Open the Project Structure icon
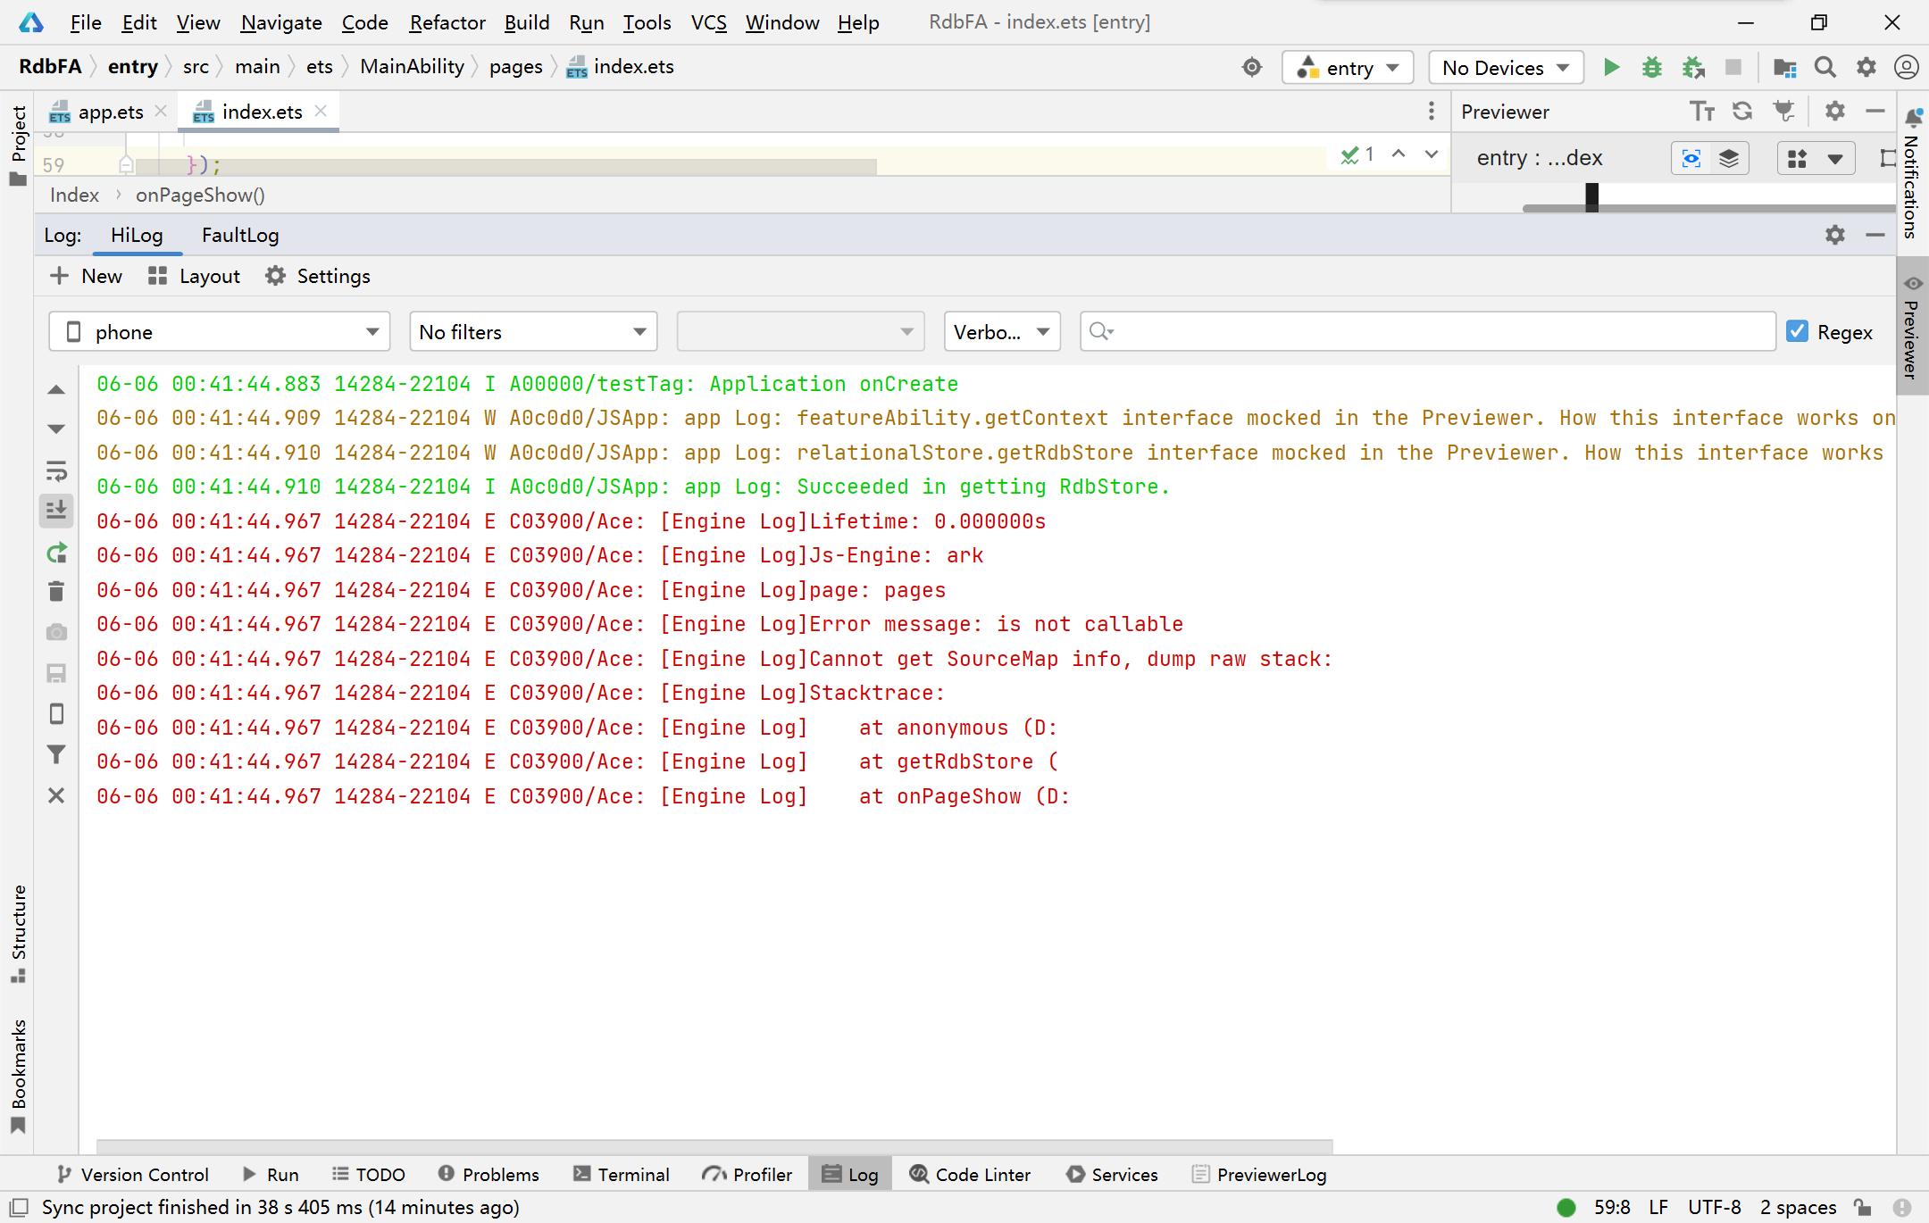Viewport: 1929px width, 1223px height. point(1784,68)
